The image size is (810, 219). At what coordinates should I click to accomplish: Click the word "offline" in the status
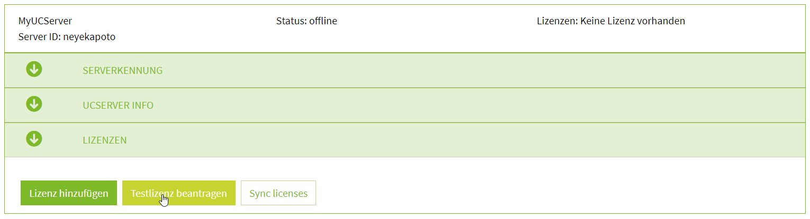coord(323,21)
